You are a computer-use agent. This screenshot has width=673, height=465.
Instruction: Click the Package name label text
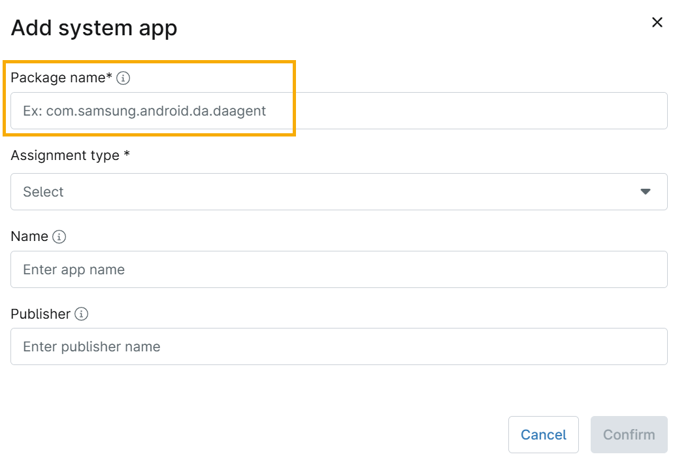(x=57, y=78)
